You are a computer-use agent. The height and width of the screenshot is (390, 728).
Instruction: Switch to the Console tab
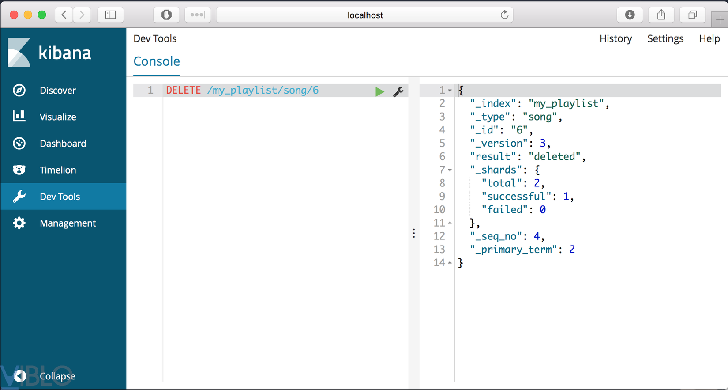point(157,61)
